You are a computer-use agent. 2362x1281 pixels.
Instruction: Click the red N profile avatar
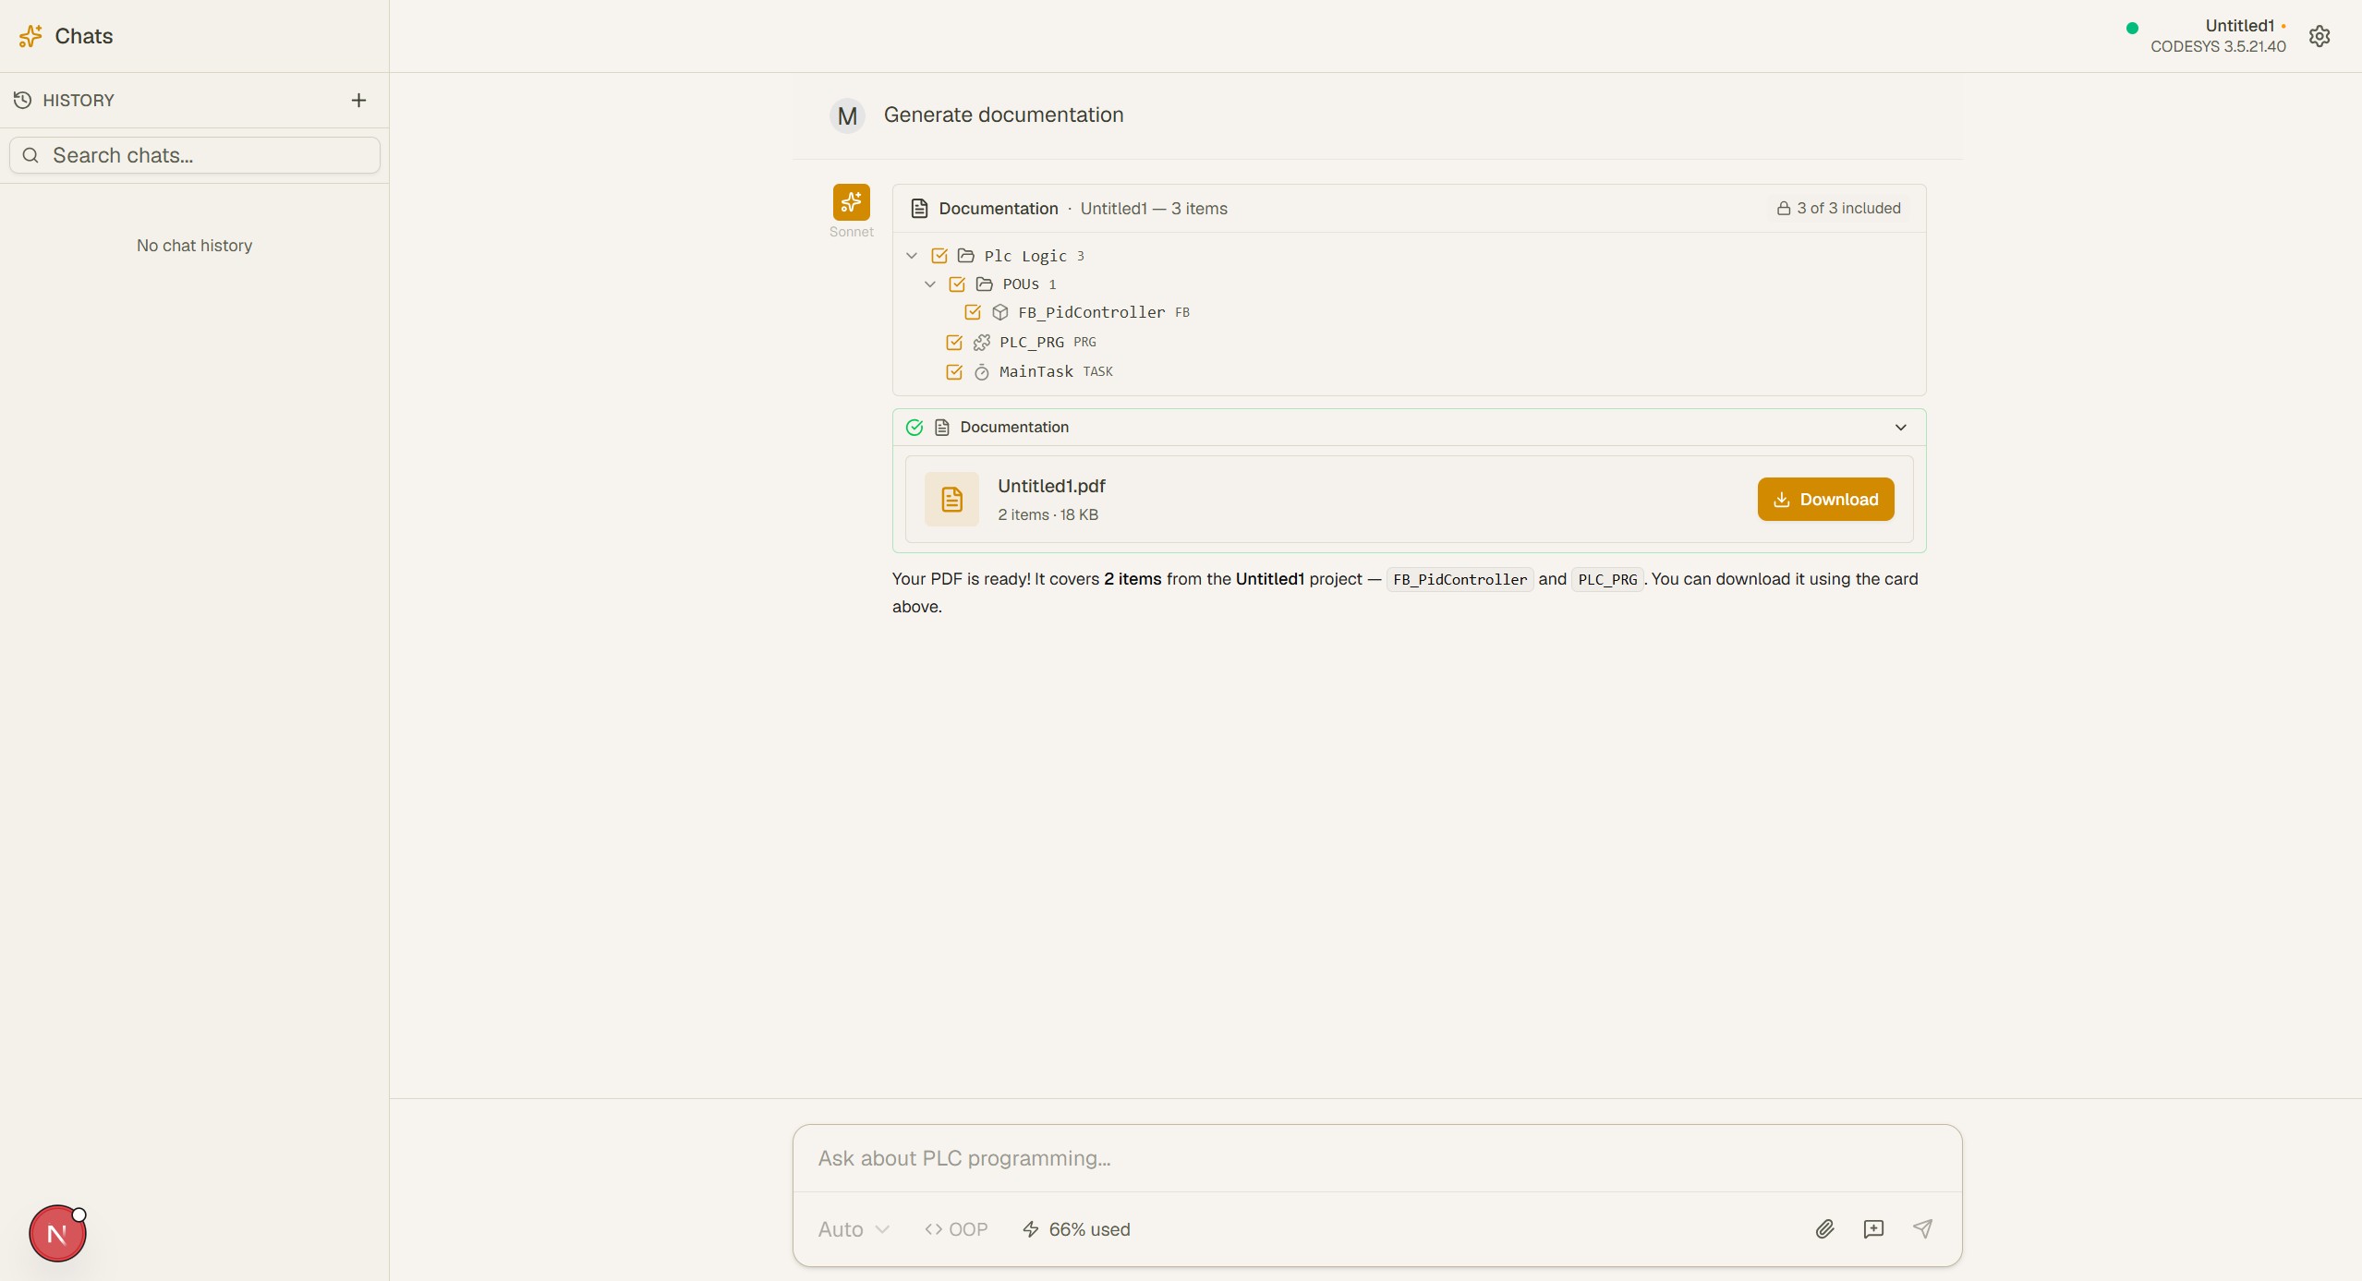(x=57, y=1234)
